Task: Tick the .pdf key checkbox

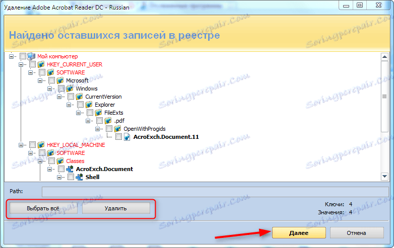Action: (99, 121)
